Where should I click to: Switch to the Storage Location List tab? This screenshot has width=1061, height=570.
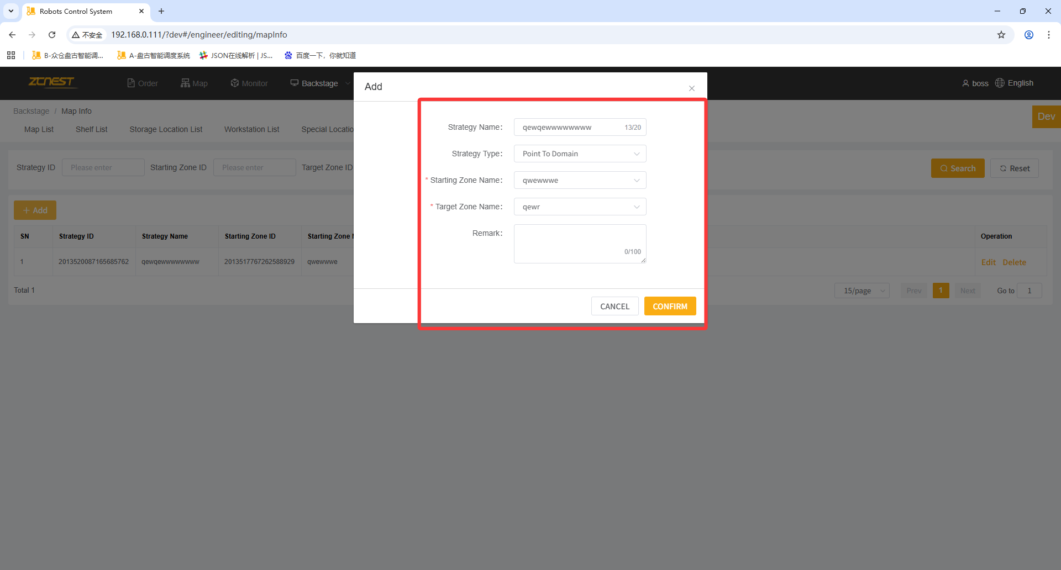click(166, 129)
